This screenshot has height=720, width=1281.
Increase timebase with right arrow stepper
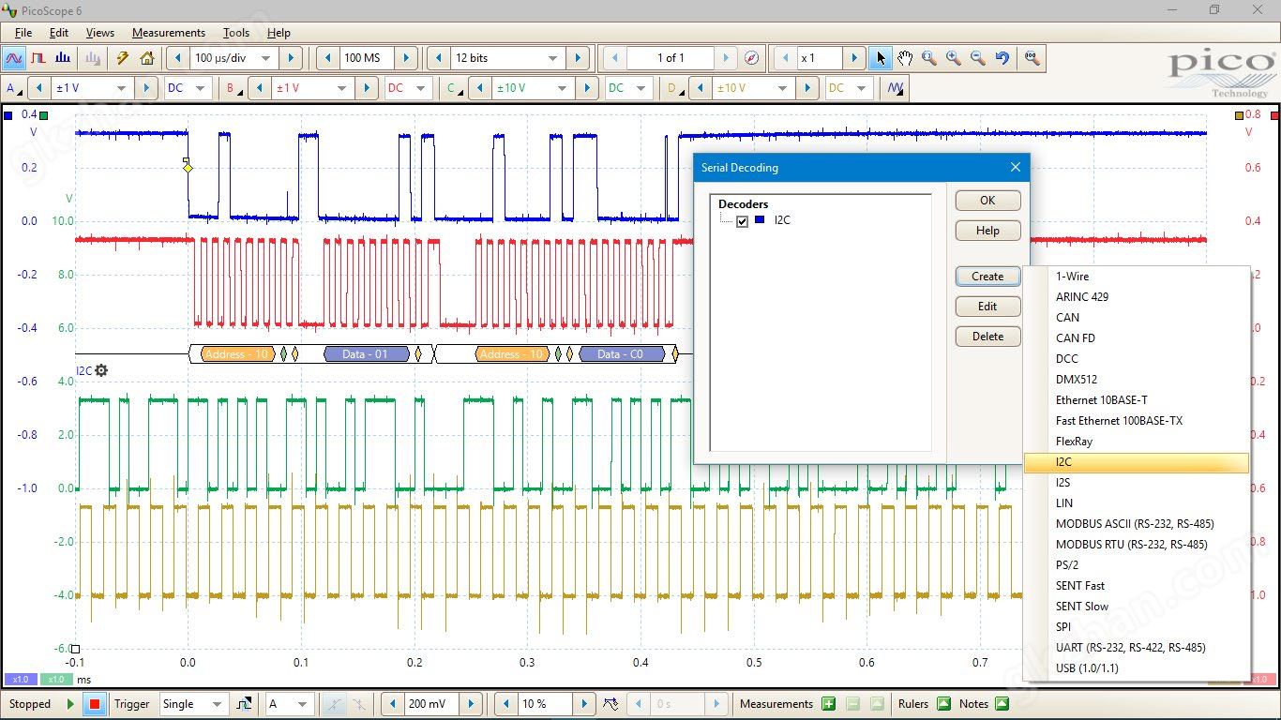(x=291, y=58)
